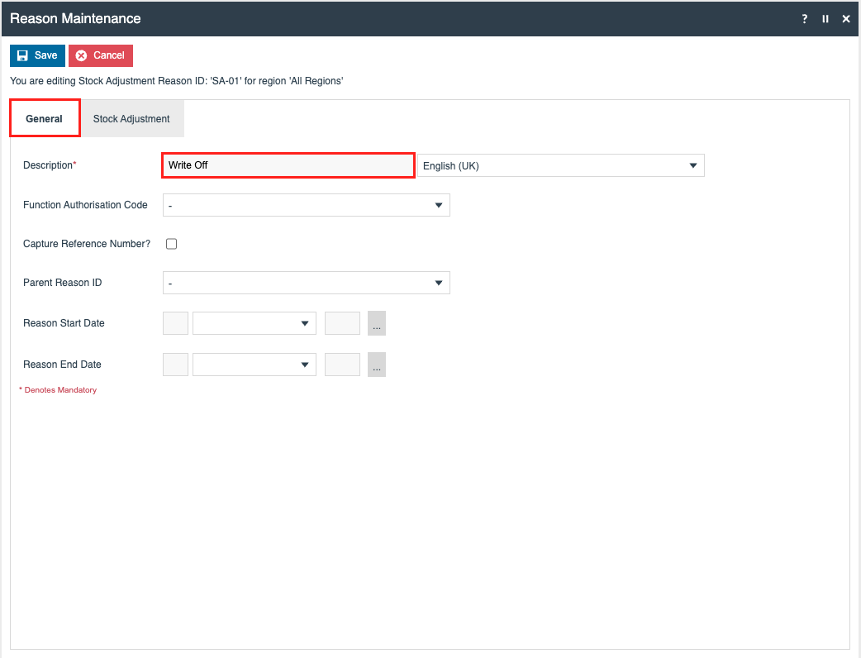Save the stock adjustment reason
The image size is (861, 658).
[x=37, y=55]
